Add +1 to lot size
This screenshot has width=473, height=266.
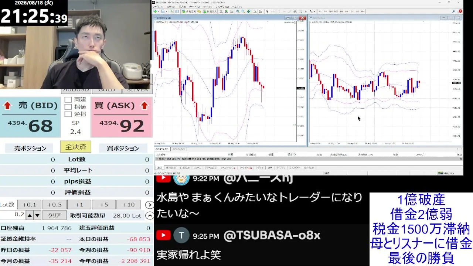tap(79, 205)
